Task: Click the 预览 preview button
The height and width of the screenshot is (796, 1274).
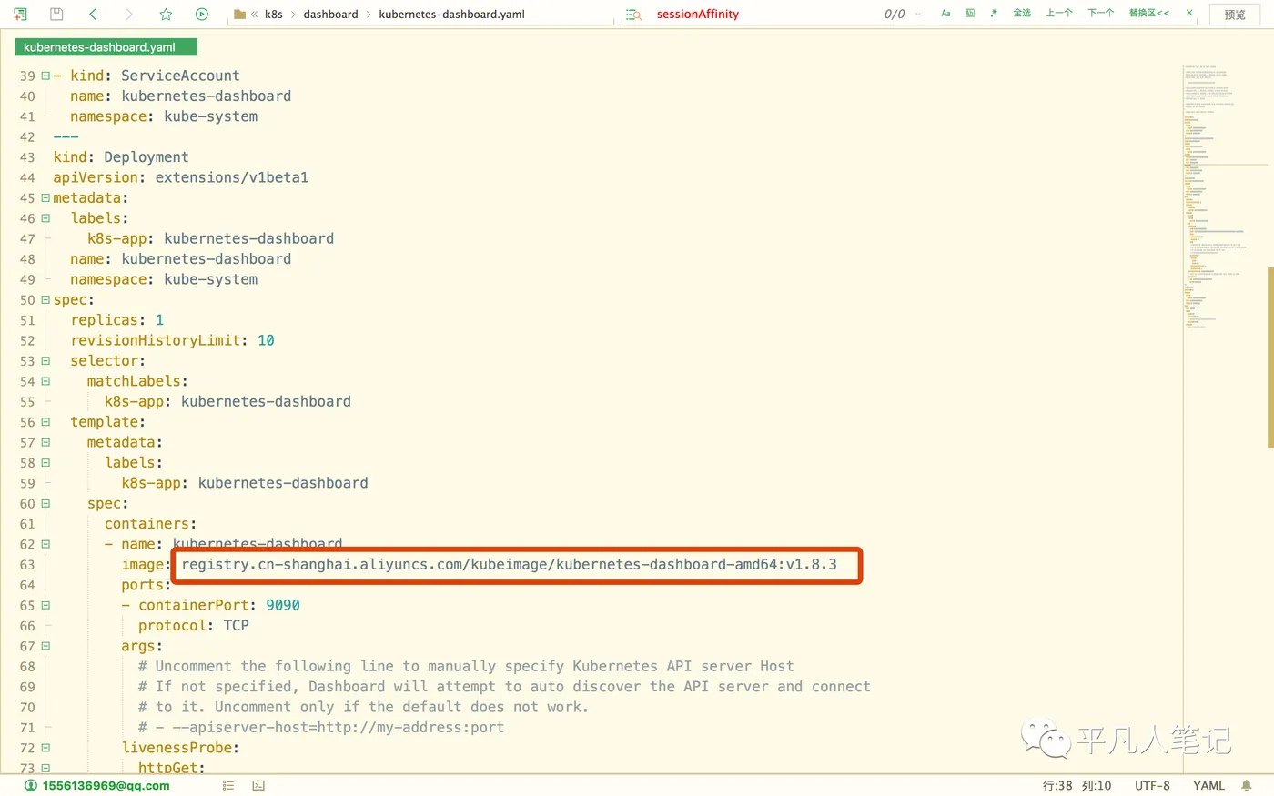Action: coord(1235,15)
